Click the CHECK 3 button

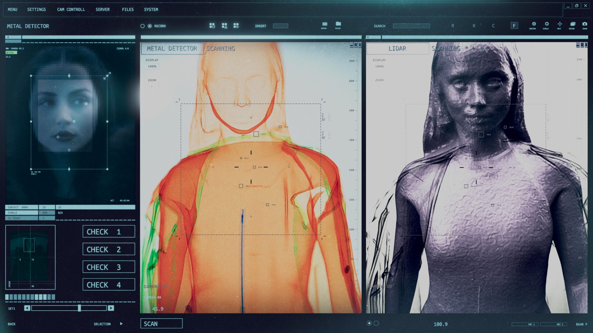tap(108, 267)
